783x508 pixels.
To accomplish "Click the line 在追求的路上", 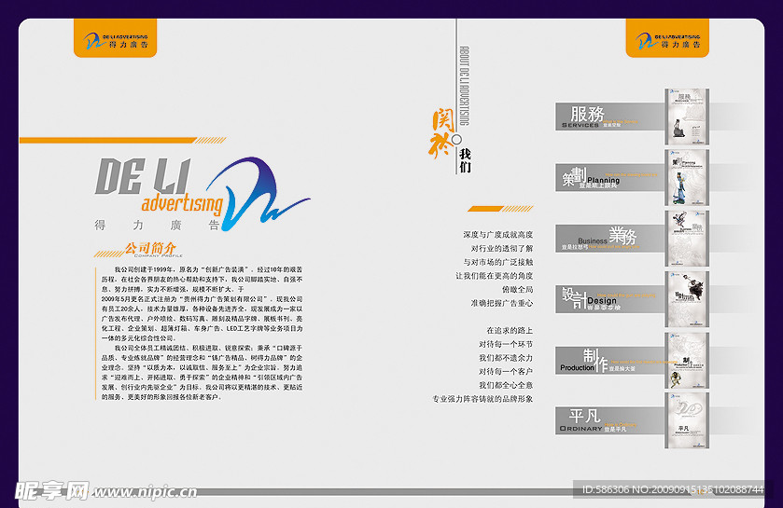I will (x=510, y=331).
